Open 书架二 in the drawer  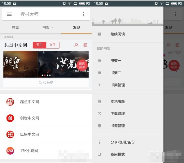[128, 73]
